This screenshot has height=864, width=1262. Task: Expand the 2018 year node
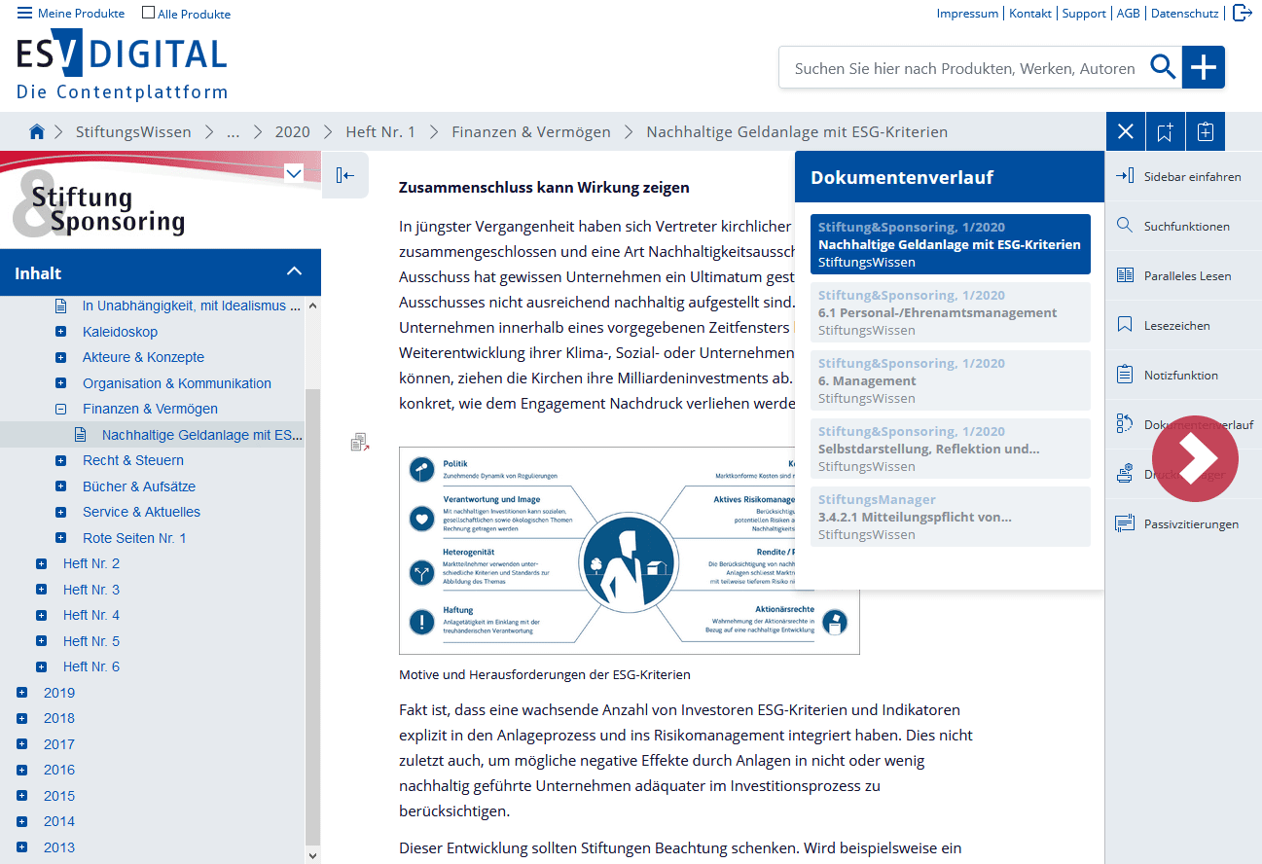[21, 718]
